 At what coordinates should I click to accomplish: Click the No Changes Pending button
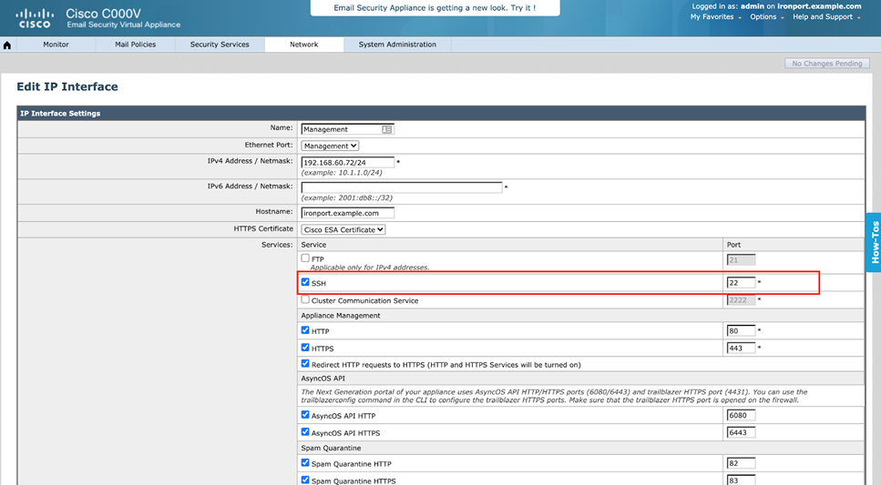pyautogui.click(x=827, y=64)
